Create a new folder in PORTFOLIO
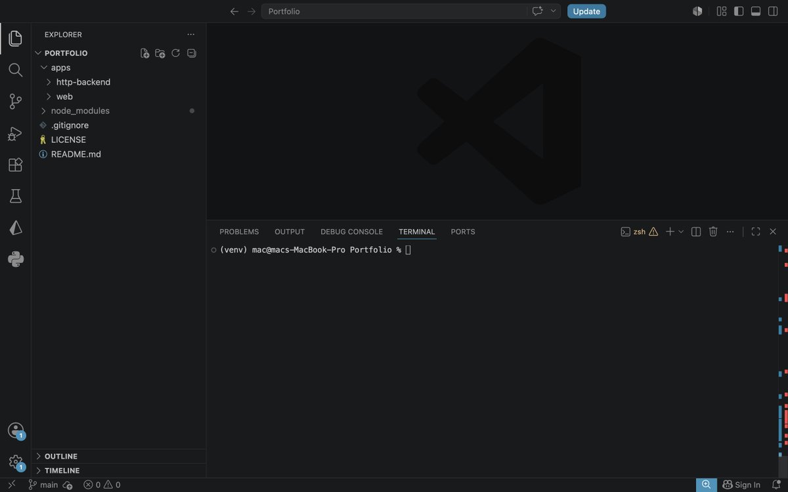The height and width of the screenshot is (492, 788). click(x=160, y=53)
